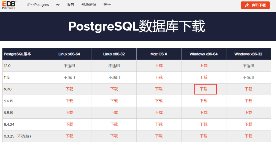Download 10.10 for Windows x86-32
This screenshot has height=149, width=276.
pyautogui.click(x=248, y=89)
